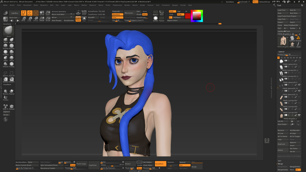Viewport: 306px width, 172px height.
Task: Adjust the DynaMesh Resolution slider
Action: pos(152,168)
